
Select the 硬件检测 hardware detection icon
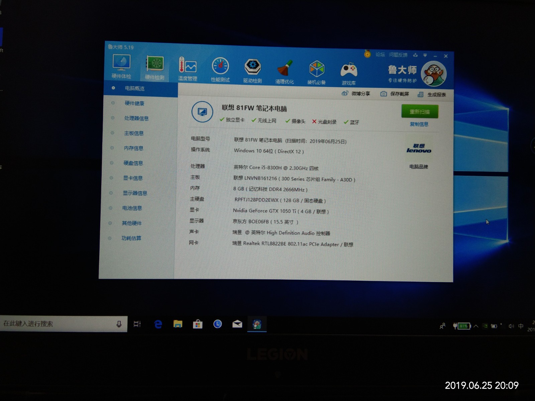pos(155,68)
